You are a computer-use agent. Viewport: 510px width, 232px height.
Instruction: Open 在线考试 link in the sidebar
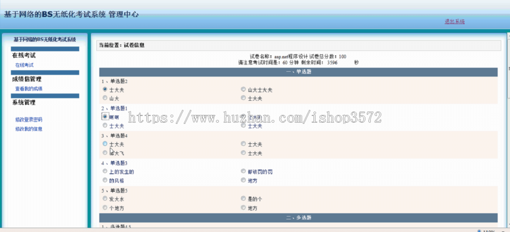pos(24,65)
